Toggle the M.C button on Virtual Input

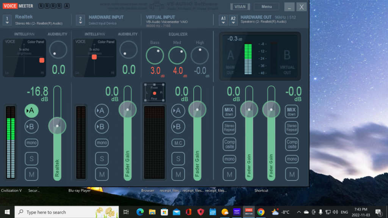(178, 143)
